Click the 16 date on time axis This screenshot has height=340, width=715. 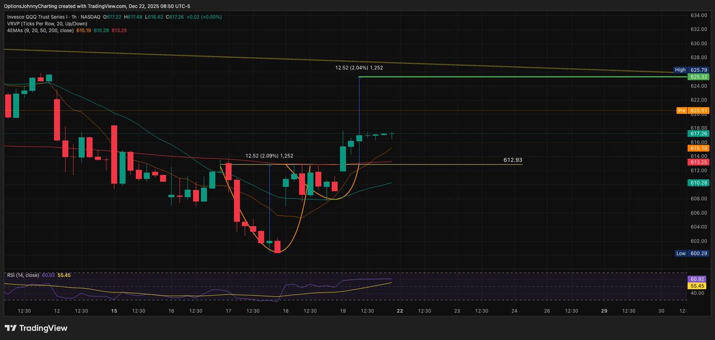point(171,311)
